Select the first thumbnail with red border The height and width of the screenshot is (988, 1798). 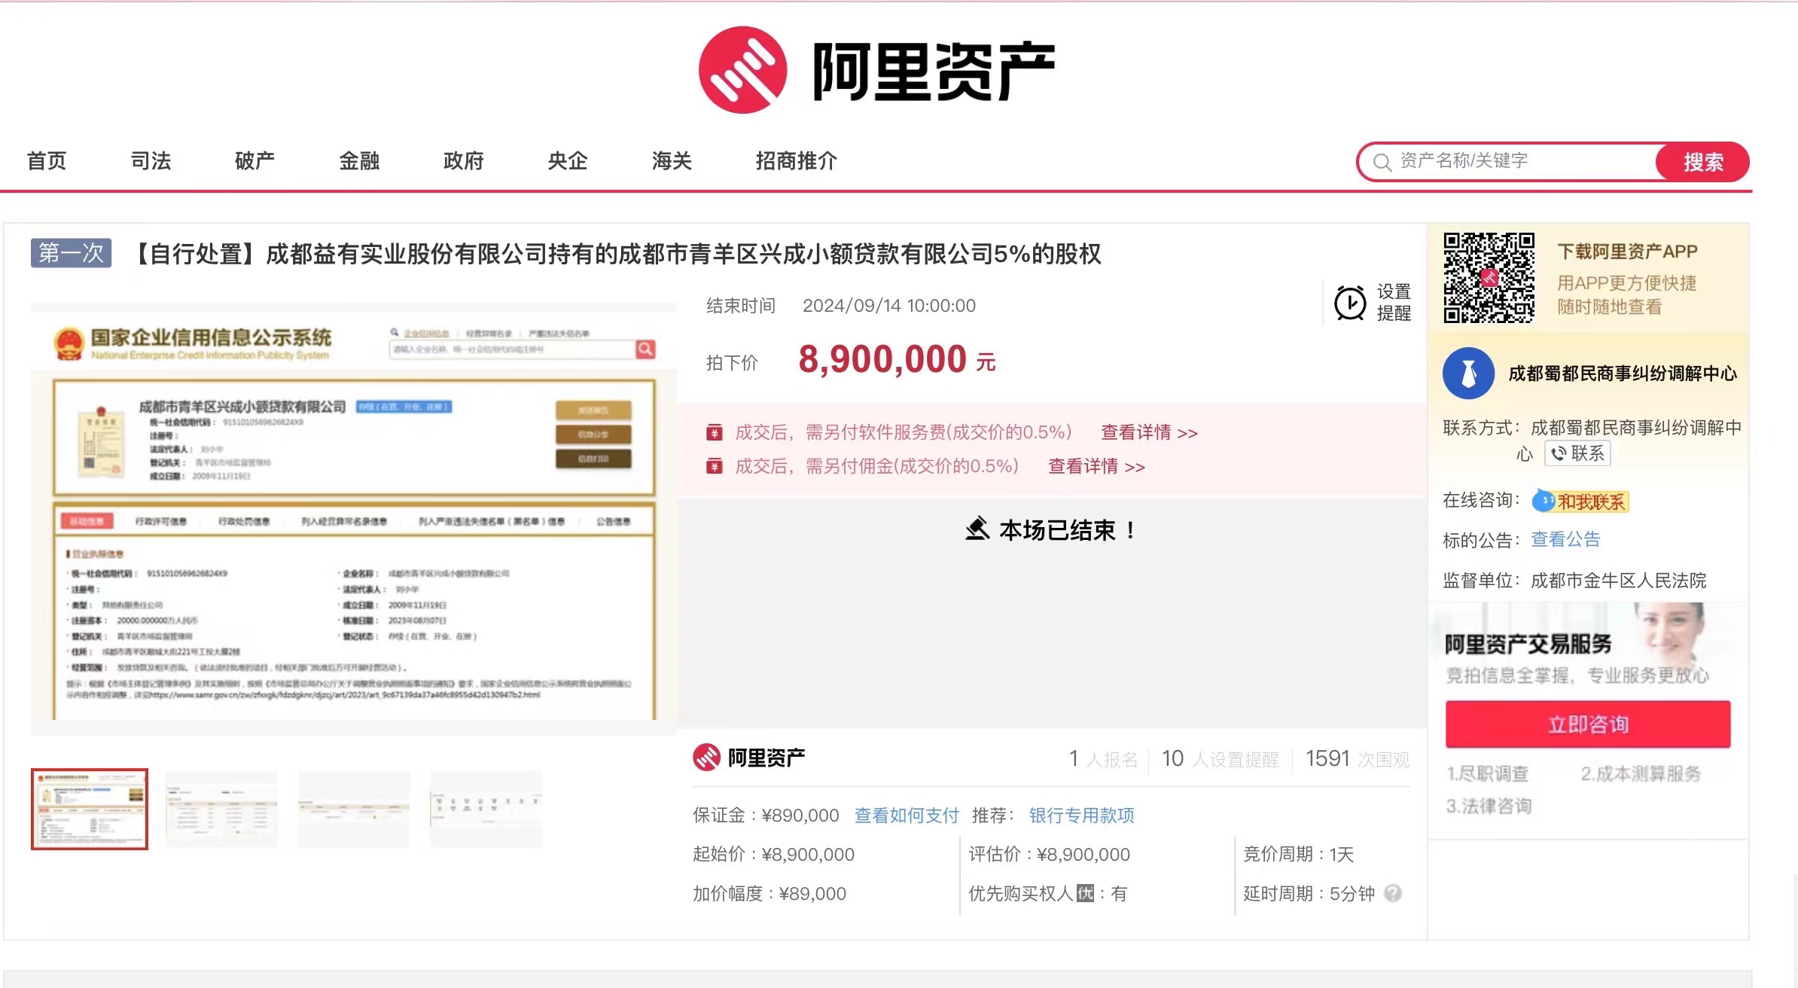pyautogui.click(x=90, y=809)
